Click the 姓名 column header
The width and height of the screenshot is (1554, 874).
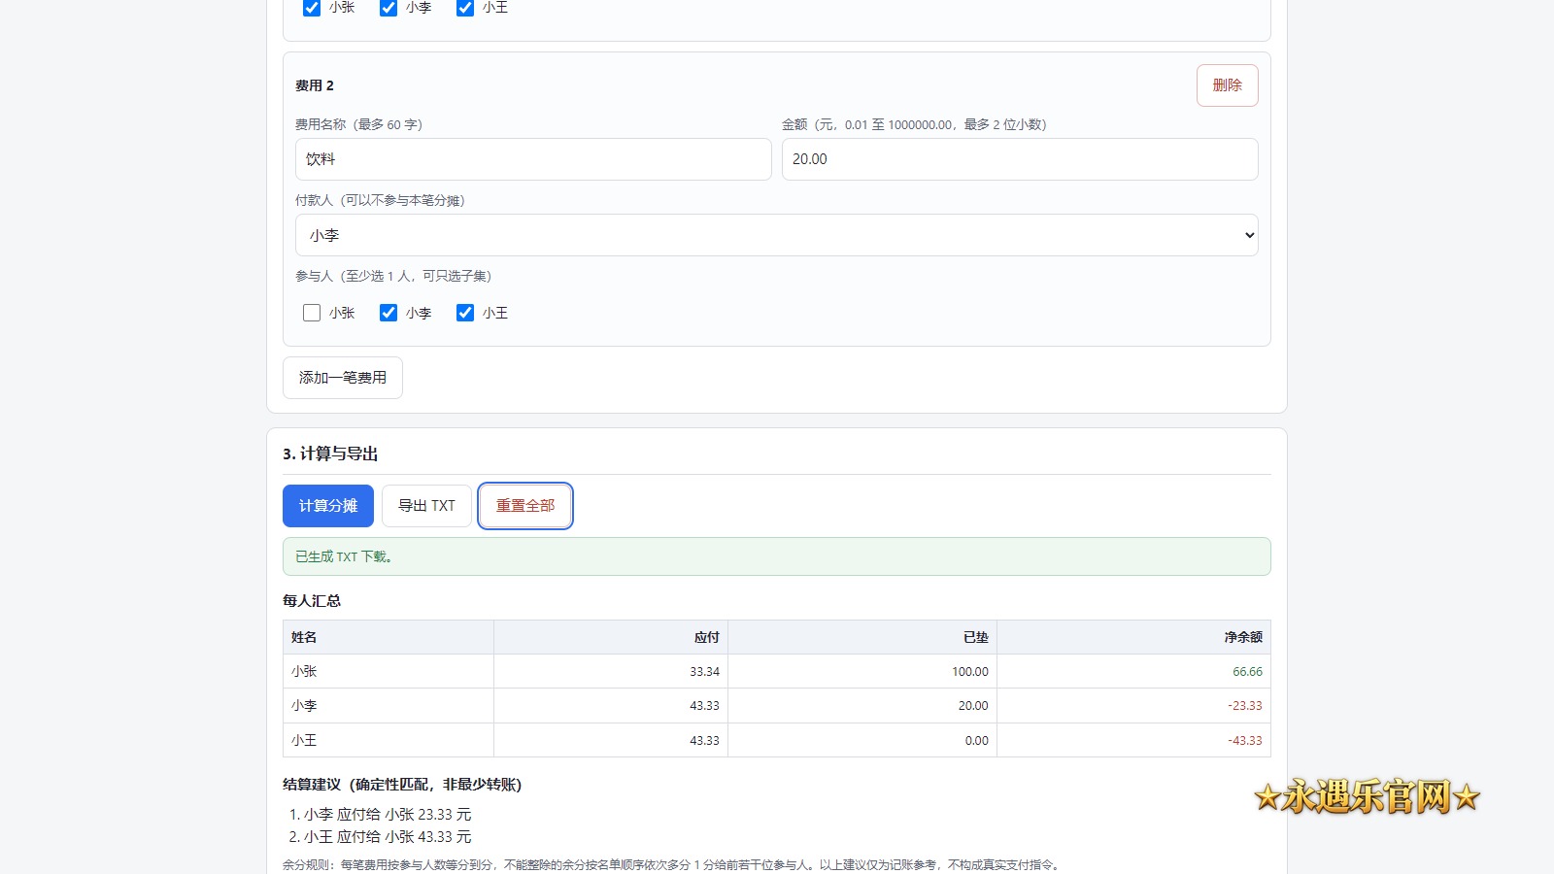tap(388, 637)
